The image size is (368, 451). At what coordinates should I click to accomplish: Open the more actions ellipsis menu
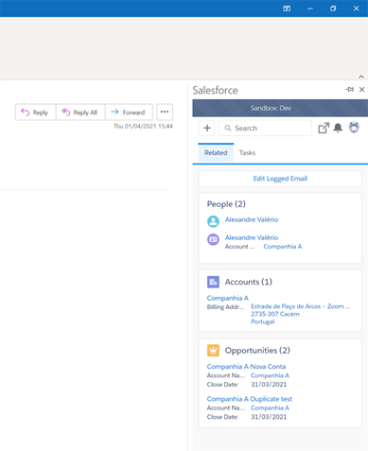[165, 112]
